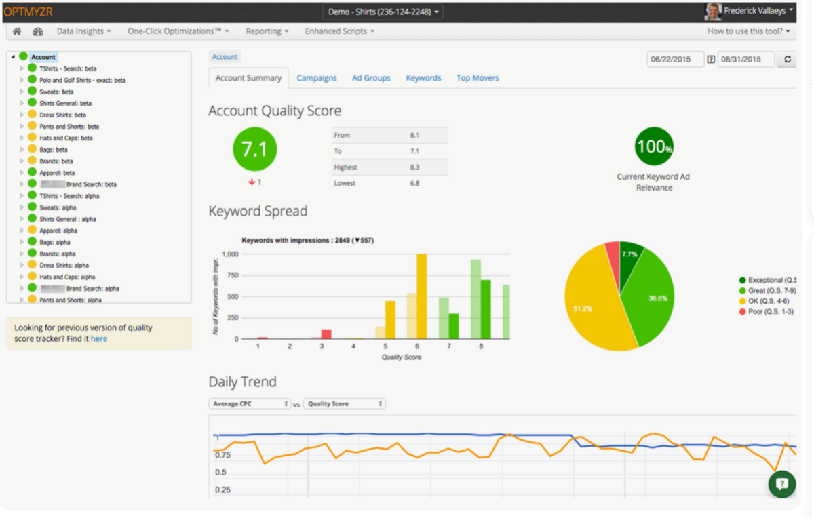Click the refresh date range icon

click(788, 59)
